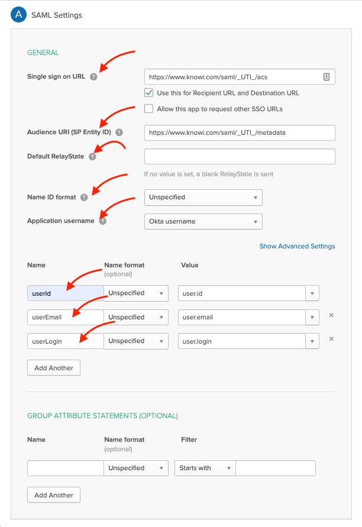Click the Name ID format help icon
The height and width of the screenshot is (527, 362).
(x=84, y=198)
